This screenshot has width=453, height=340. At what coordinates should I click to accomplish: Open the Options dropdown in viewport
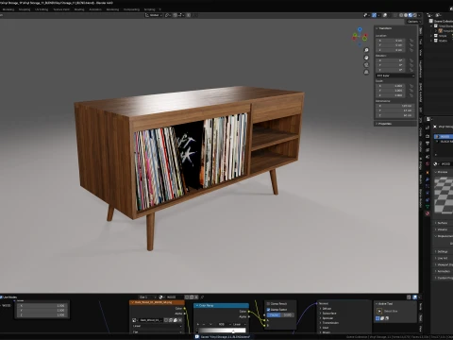pyautogui.click(x=414, y=22)
